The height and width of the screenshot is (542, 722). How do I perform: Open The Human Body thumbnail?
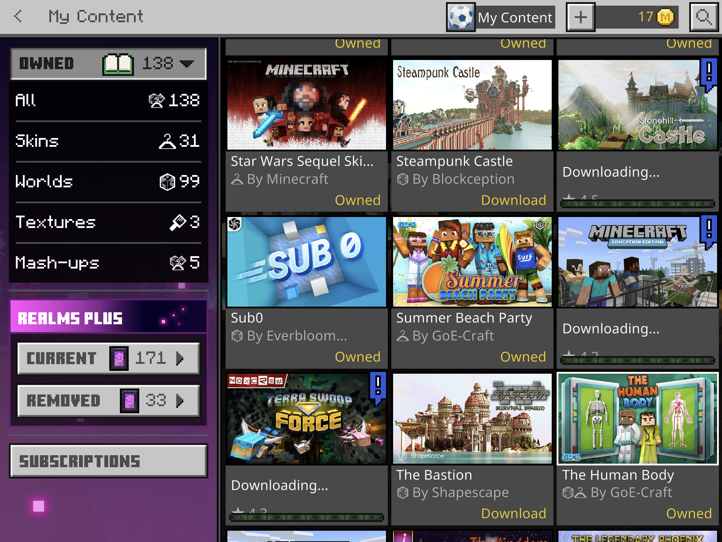637,418
